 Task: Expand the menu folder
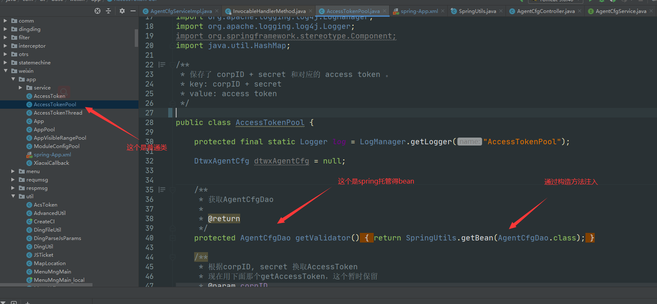[13, 171]
